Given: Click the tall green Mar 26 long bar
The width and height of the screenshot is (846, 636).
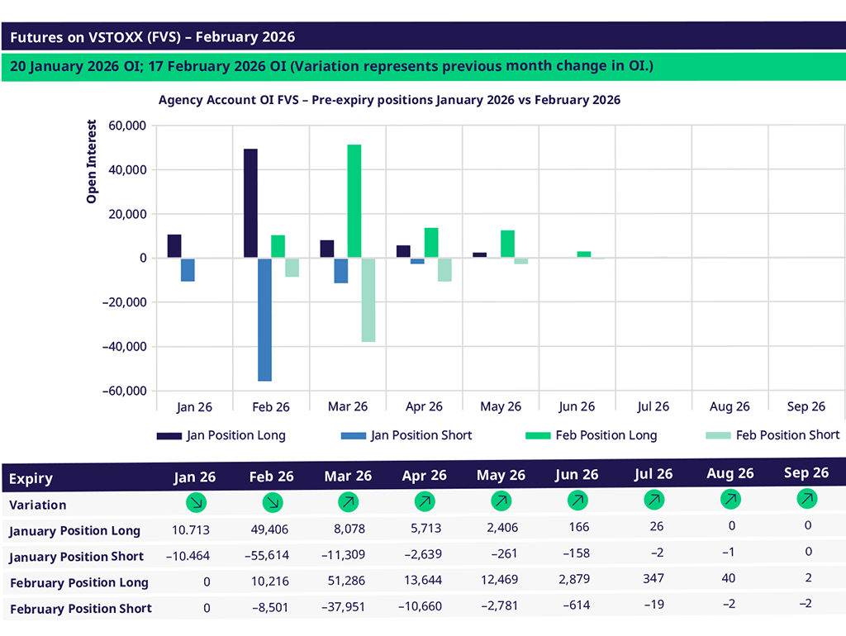Looking at the screenshot, I should coord(354,201).
